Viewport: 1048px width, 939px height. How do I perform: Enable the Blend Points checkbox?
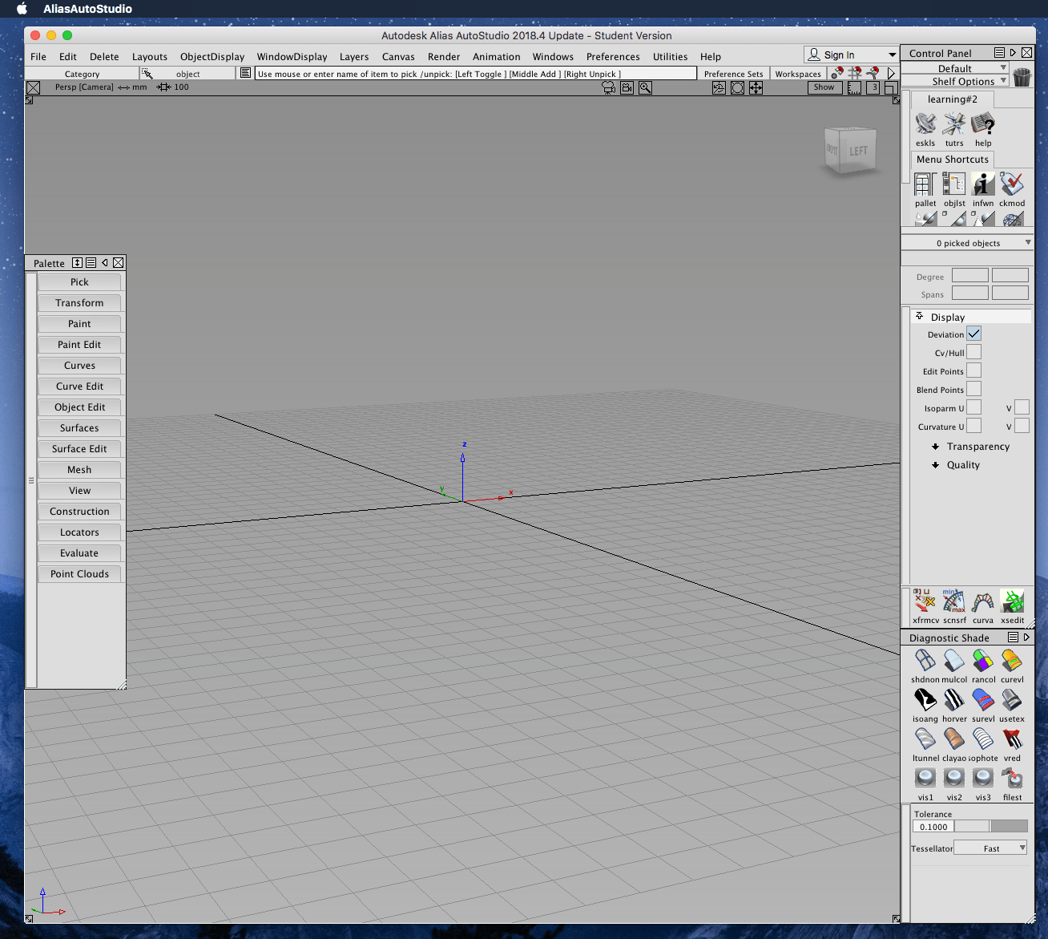(x=973, y=389)
